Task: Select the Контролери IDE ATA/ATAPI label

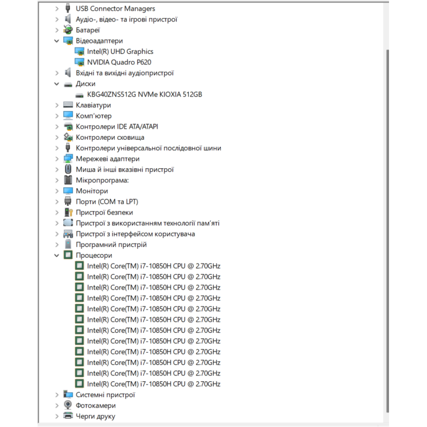Action: [117, 127]
